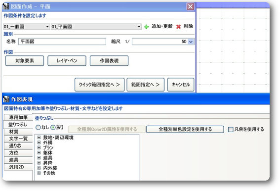Click the 作図表現 button
This screenshot has width=280, height=191.
(109, 61)
